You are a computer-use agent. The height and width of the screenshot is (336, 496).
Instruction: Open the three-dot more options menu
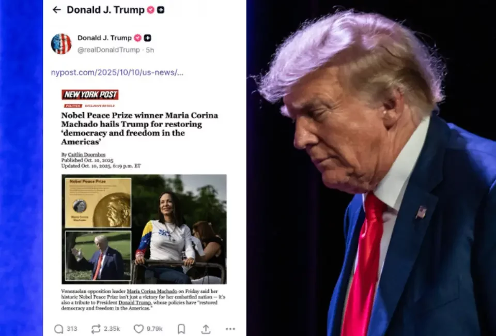230,329
